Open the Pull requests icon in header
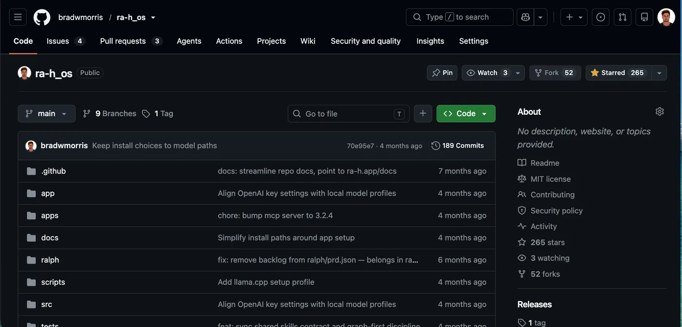The height and width of the screenshot is (327, 682). point(623,17)
